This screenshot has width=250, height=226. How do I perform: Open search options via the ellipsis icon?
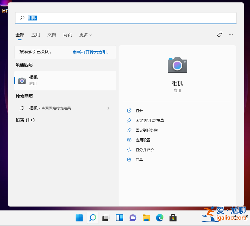pos(231,35)
